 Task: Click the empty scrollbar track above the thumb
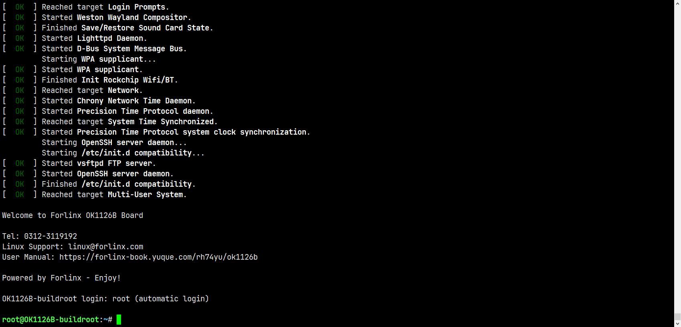pos(677,160)
